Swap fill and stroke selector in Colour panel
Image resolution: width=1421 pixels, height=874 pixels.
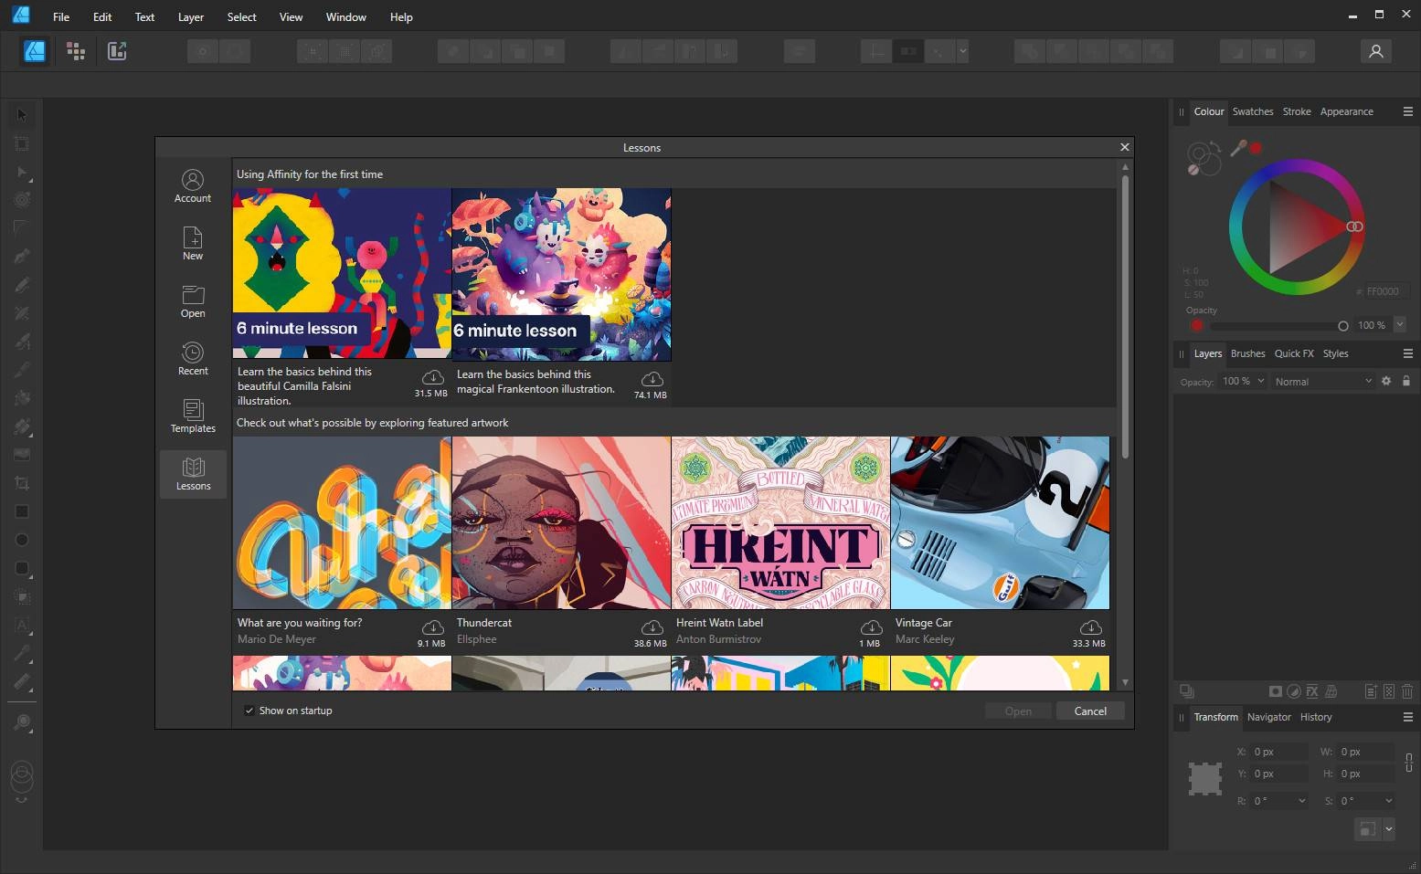[1216, 145]
